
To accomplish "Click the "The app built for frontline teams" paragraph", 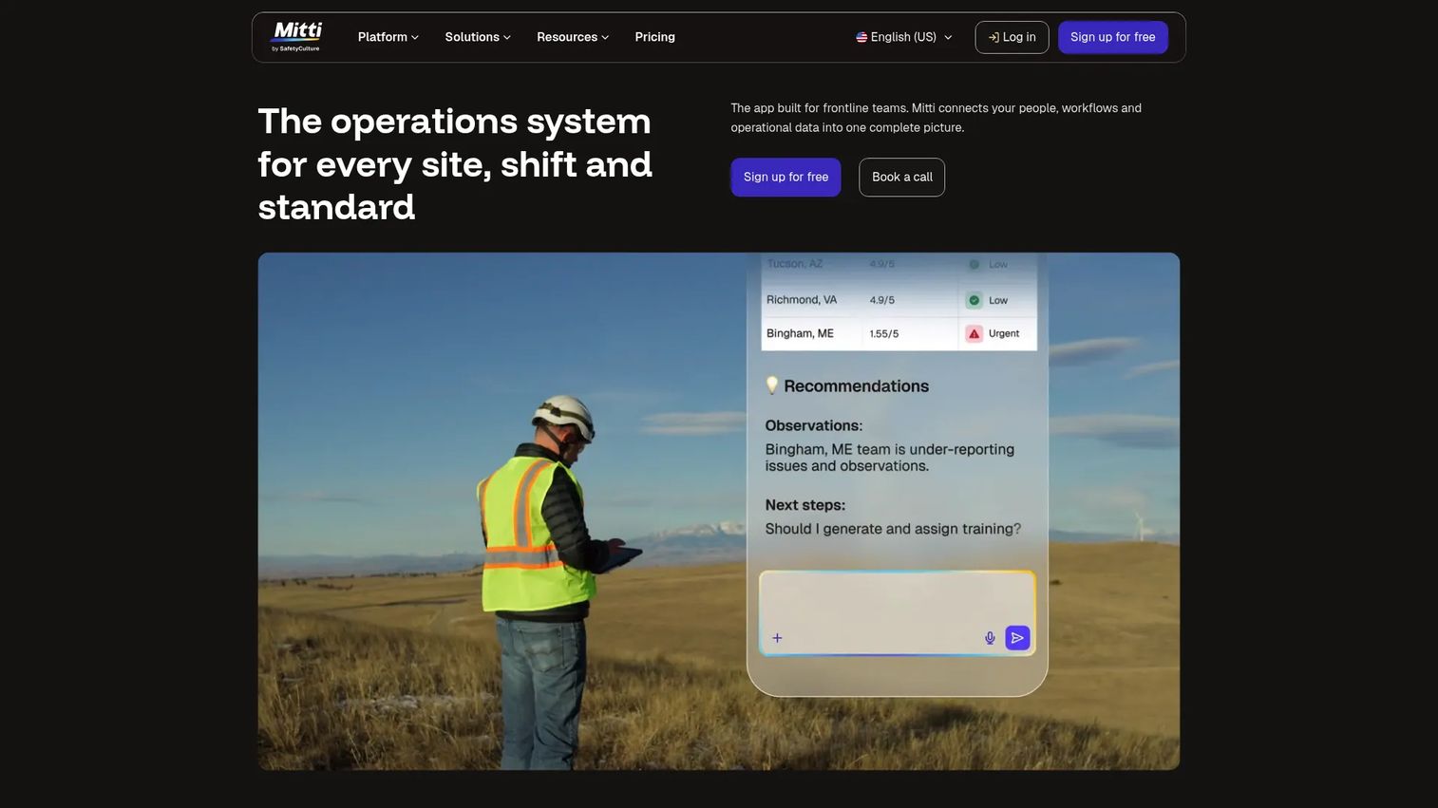I will click(x=937, y=118).
